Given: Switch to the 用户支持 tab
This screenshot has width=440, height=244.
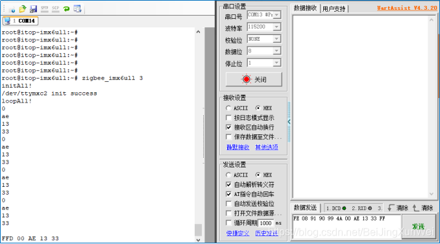Looking at the screenshot, I should click(334, 8).
